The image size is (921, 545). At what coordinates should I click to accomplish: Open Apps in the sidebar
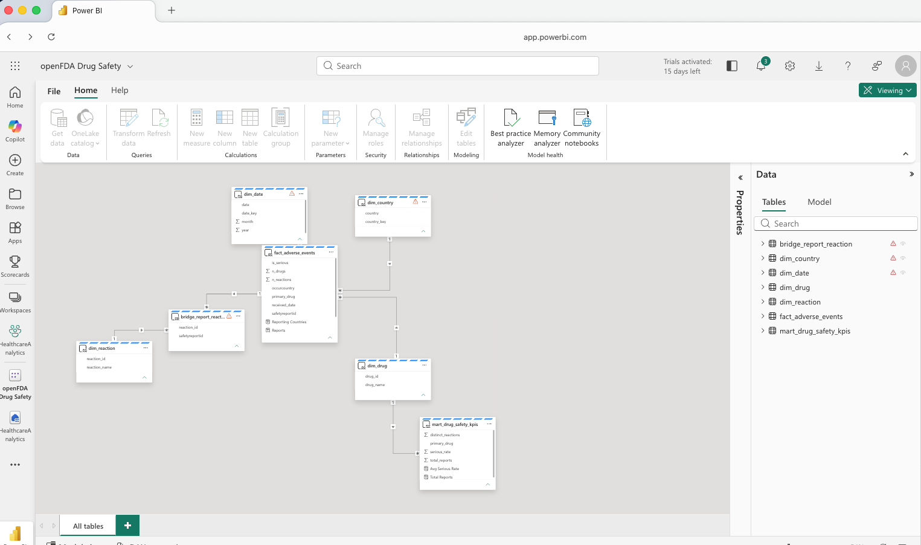[x=15, y=232]
